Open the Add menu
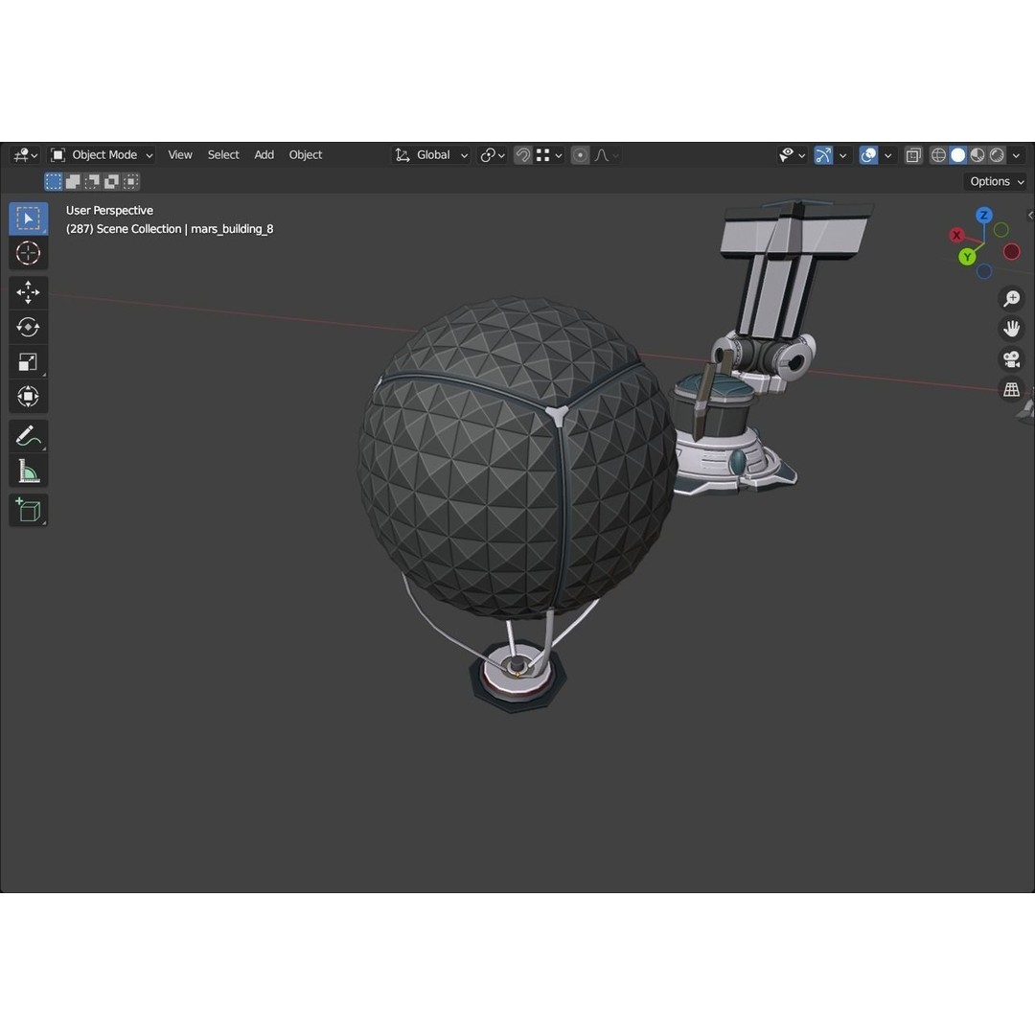 (264, 155)
